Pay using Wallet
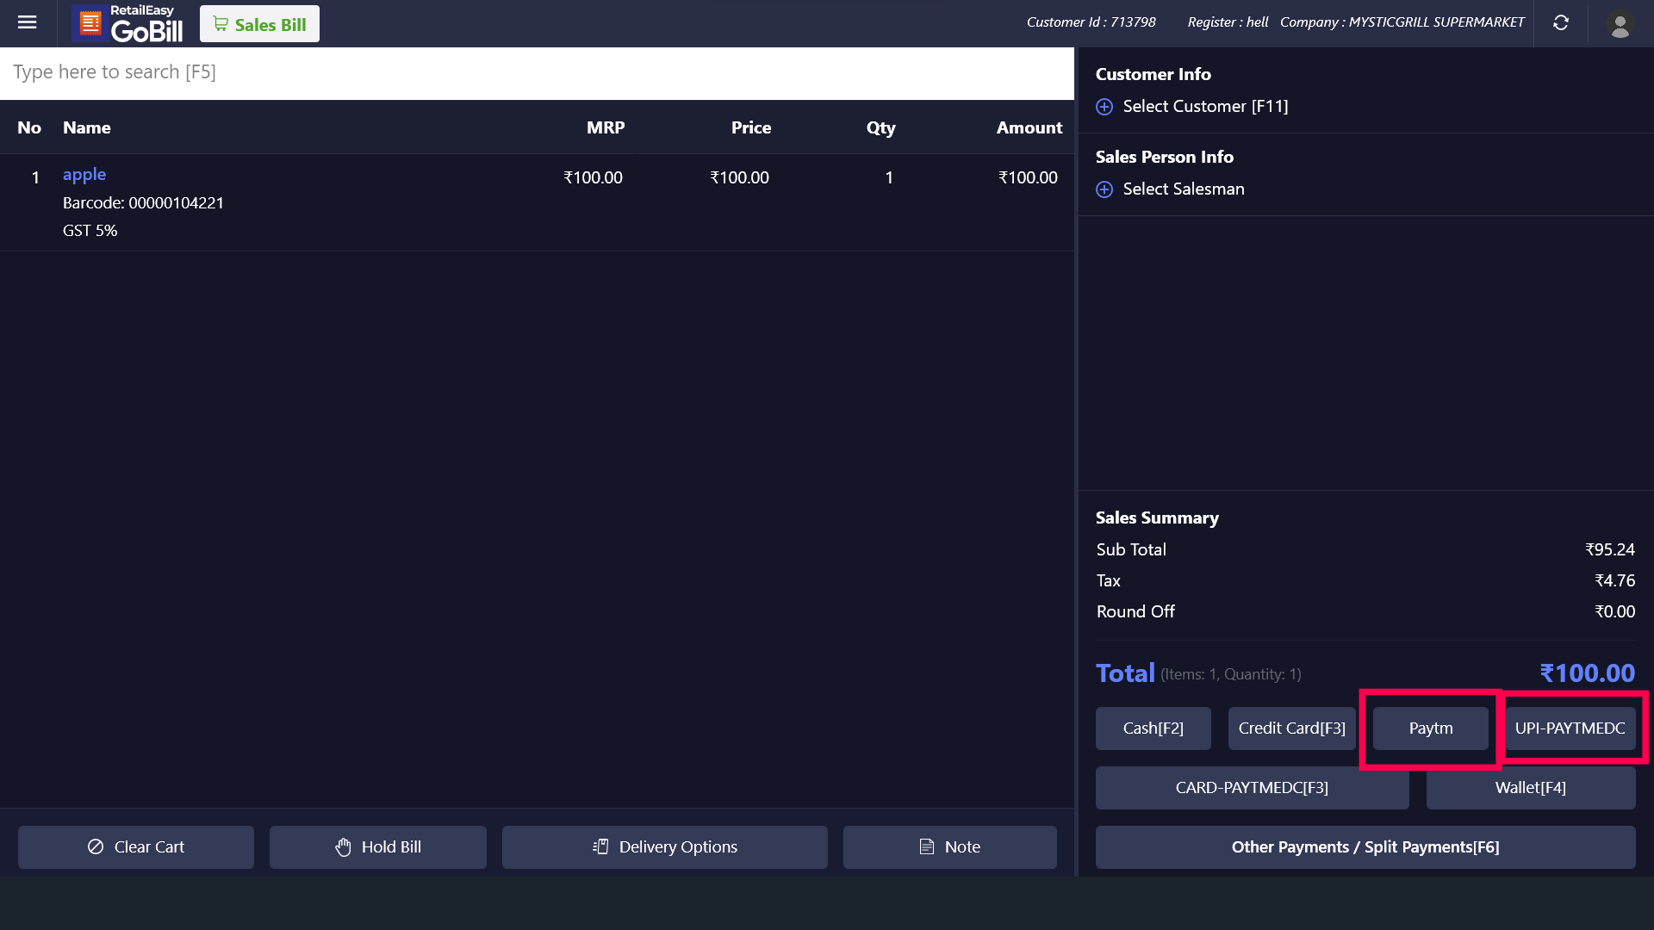This screenshot has width=1654, height=930. click(x=1530, y=788)
